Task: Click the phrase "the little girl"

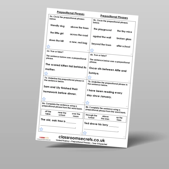Action: point(57,33)
